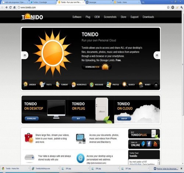
Task: Open dropdown arrow for 207.jpg download
Action: coord(149,168)
